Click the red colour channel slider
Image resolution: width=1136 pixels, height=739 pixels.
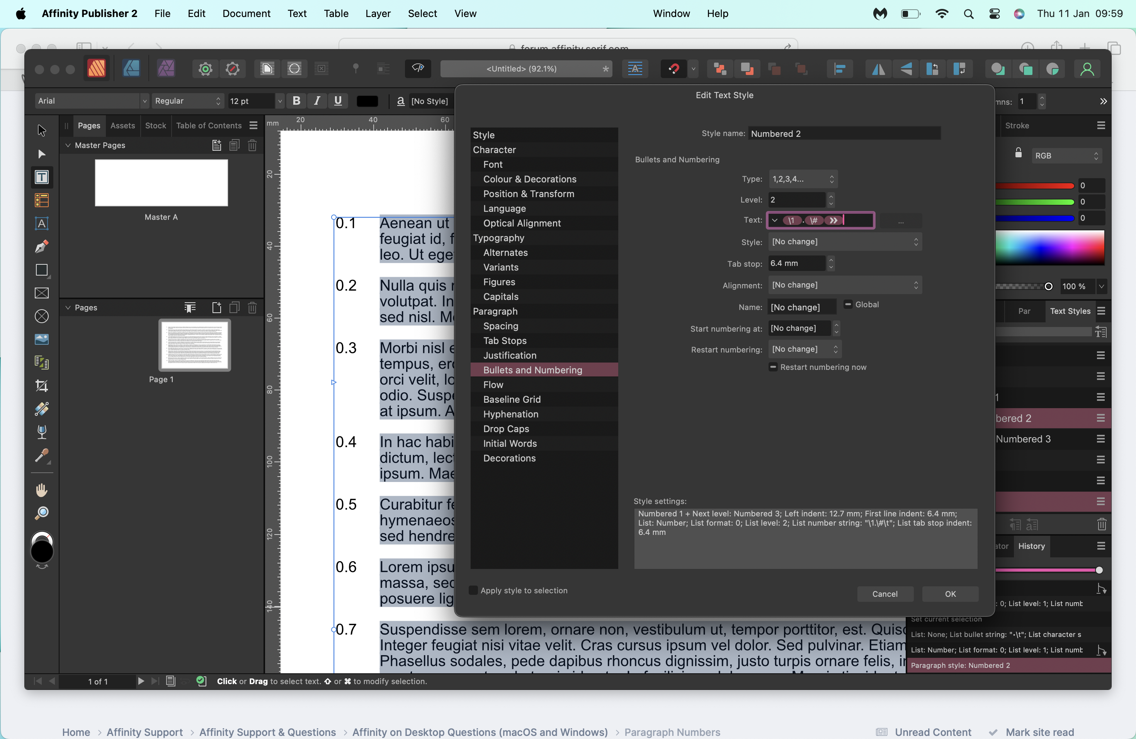point(1034,186)
